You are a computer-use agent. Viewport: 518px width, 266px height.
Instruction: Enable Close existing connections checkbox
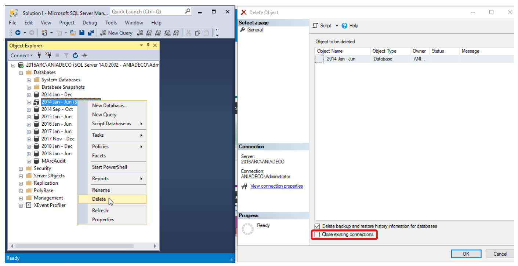pyautogui.click(x=317, y=234)
